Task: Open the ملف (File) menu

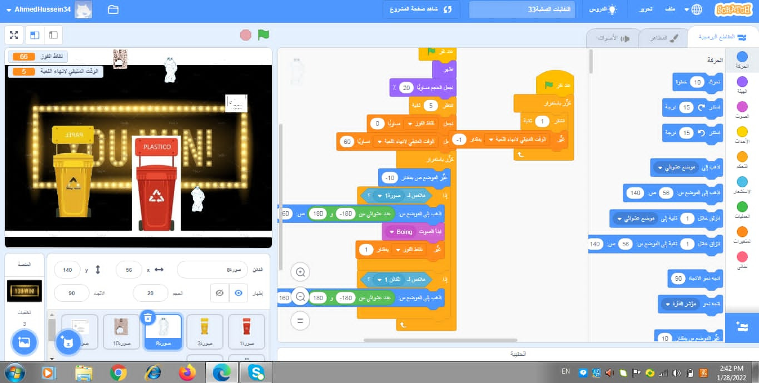Action: pyautogui.click(x=670, y=9)
